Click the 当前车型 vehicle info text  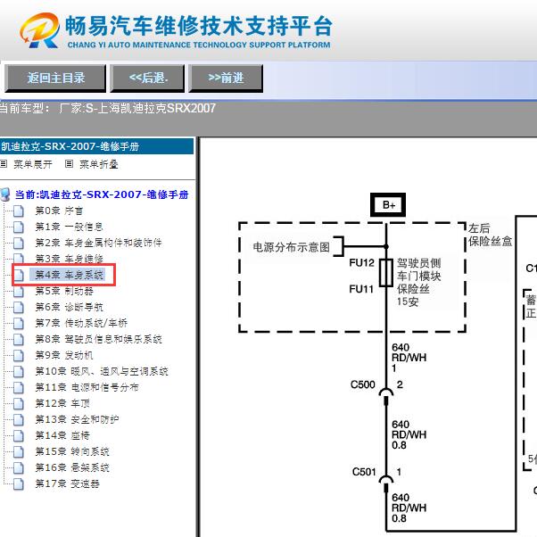pyautogui.click(x=108, y=109)
